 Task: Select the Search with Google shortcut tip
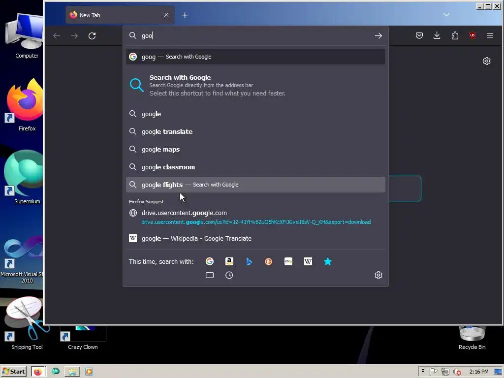click(255, 85)
